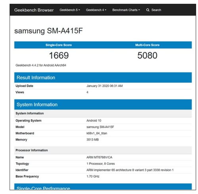Click the Single-Core Score header

[59, 45]
